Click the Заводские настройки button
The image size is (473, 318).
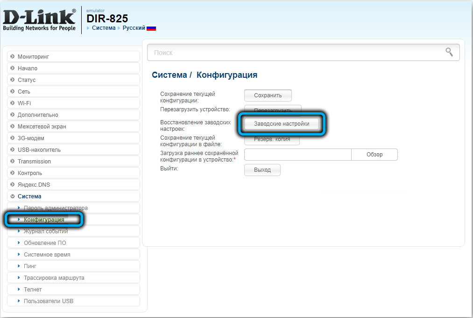click(282, 124)
